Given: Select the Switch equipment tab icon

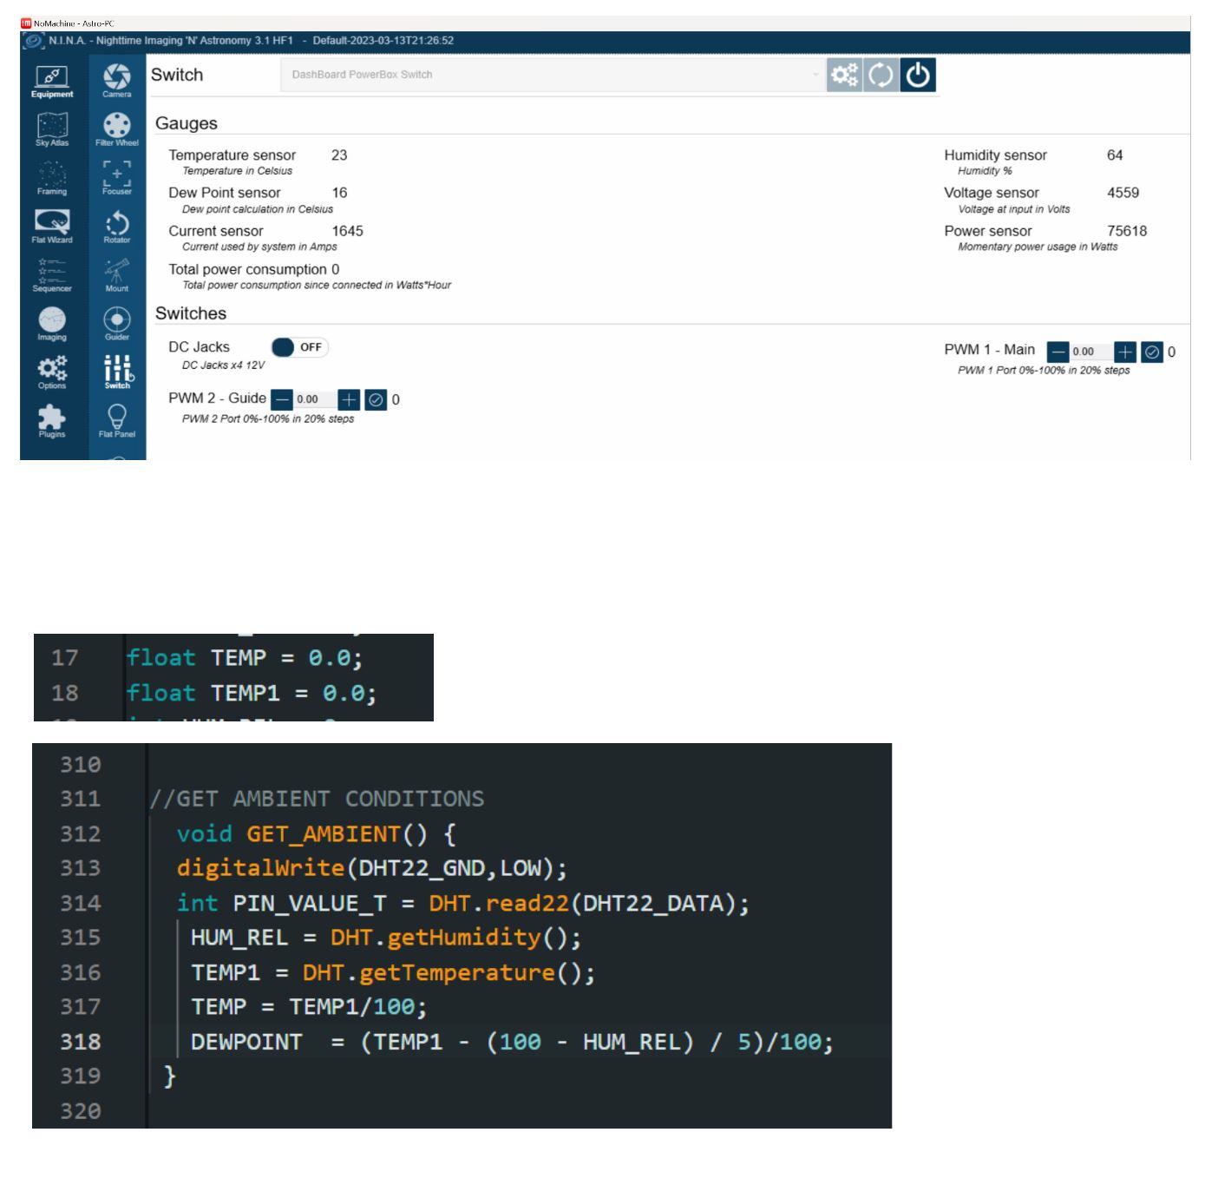Looking at the screenshot, I should pos(117,373).
